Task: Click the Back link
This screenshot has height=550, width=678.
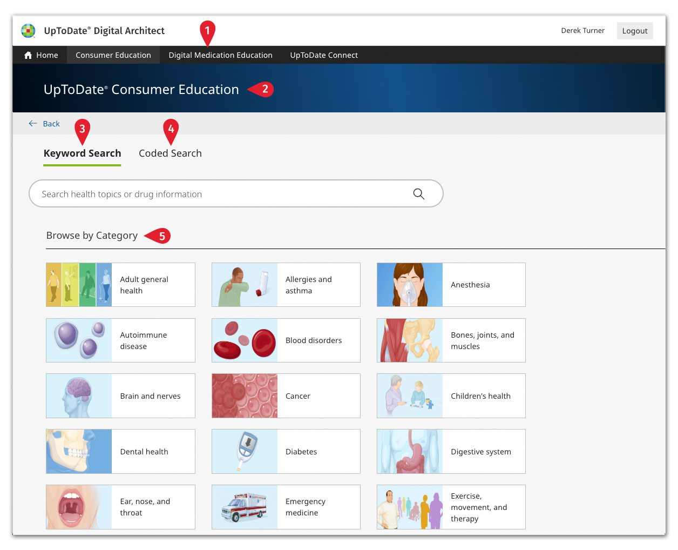Action: click(50, 123)
